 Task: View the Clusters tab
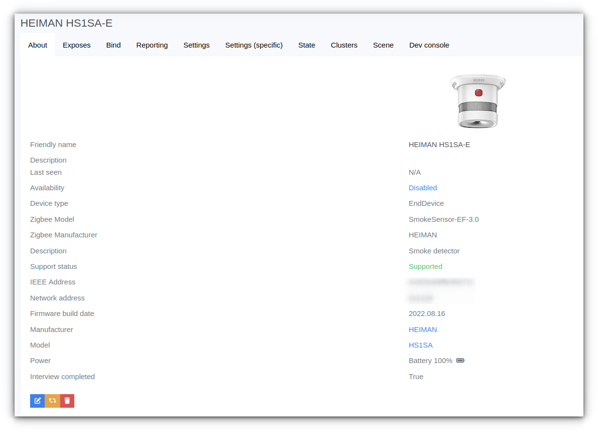344,45
